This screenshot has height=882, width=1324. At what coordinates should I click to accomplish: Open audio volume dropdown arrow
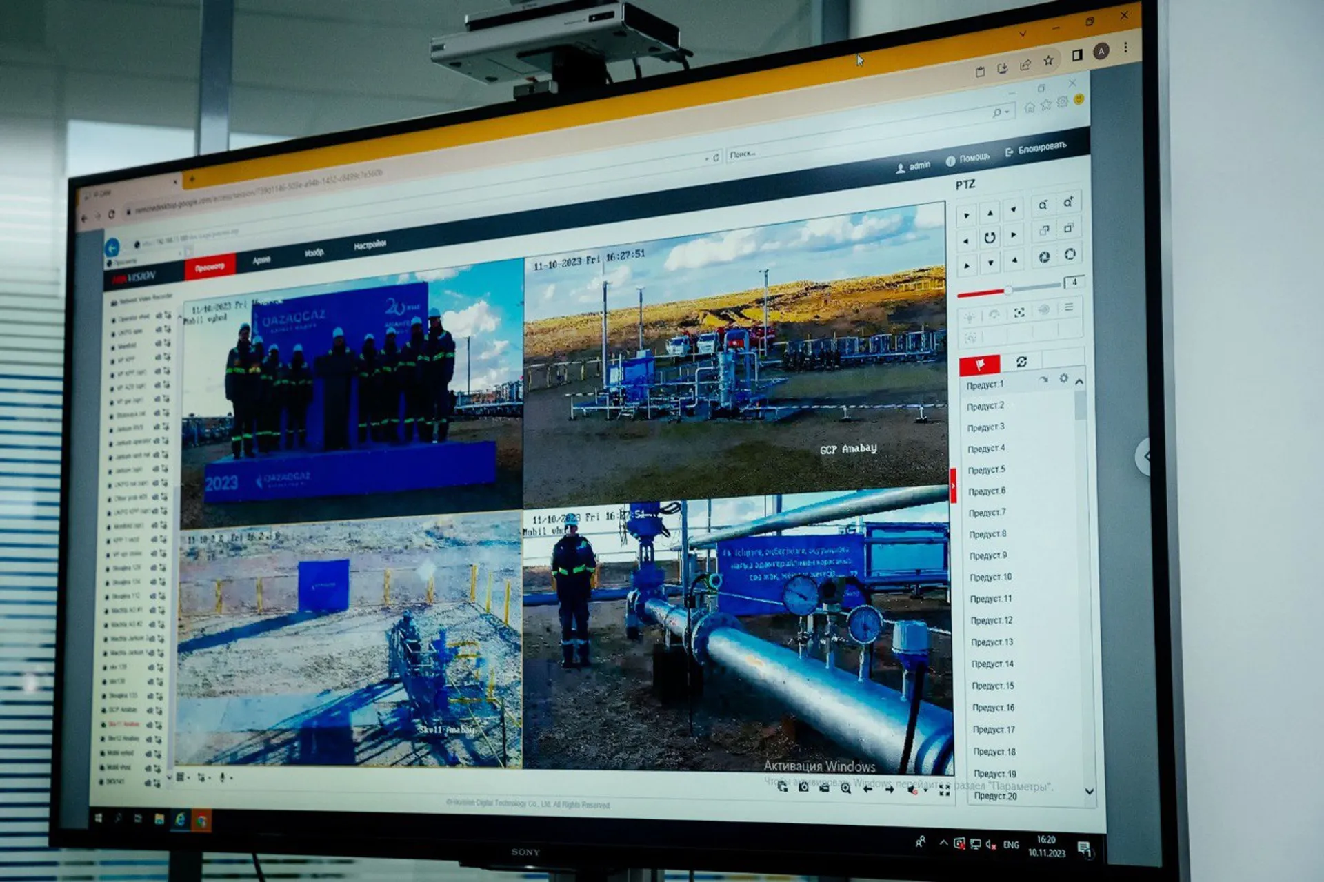point(925,791)
